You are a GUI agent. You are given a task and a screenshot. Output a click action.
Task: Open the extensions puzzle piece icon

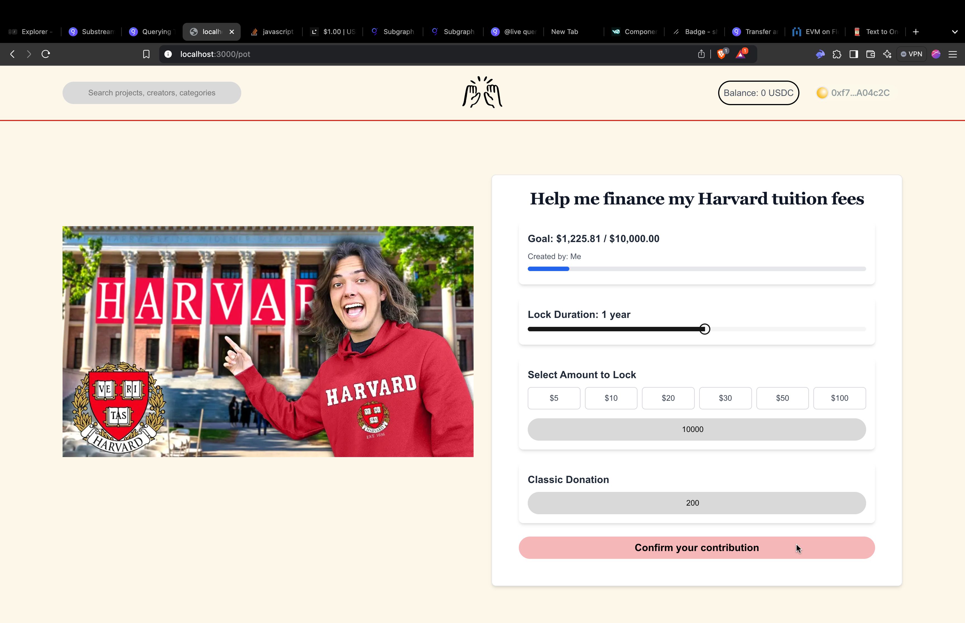[837, 54]
